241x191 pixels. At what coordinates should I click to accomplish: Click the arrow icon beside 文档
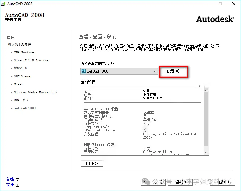click(x=18, y=180)
